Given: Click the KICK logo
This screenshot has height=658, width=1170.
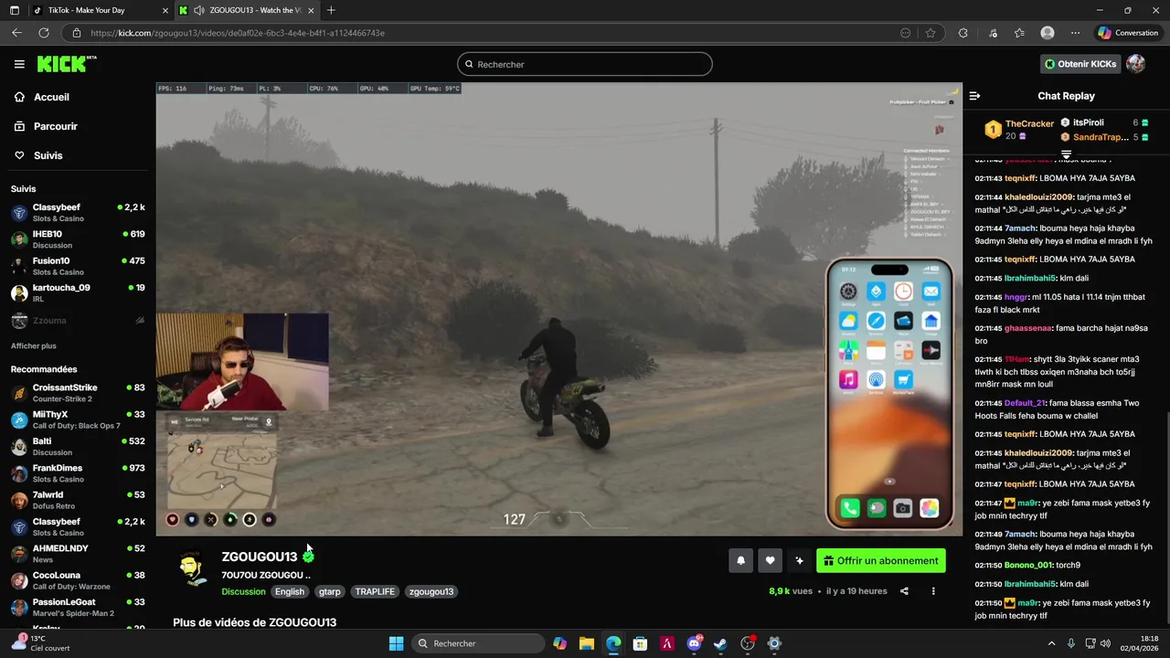Looking at the screenshot, I should pyautogui.click(x=66, y=64).
